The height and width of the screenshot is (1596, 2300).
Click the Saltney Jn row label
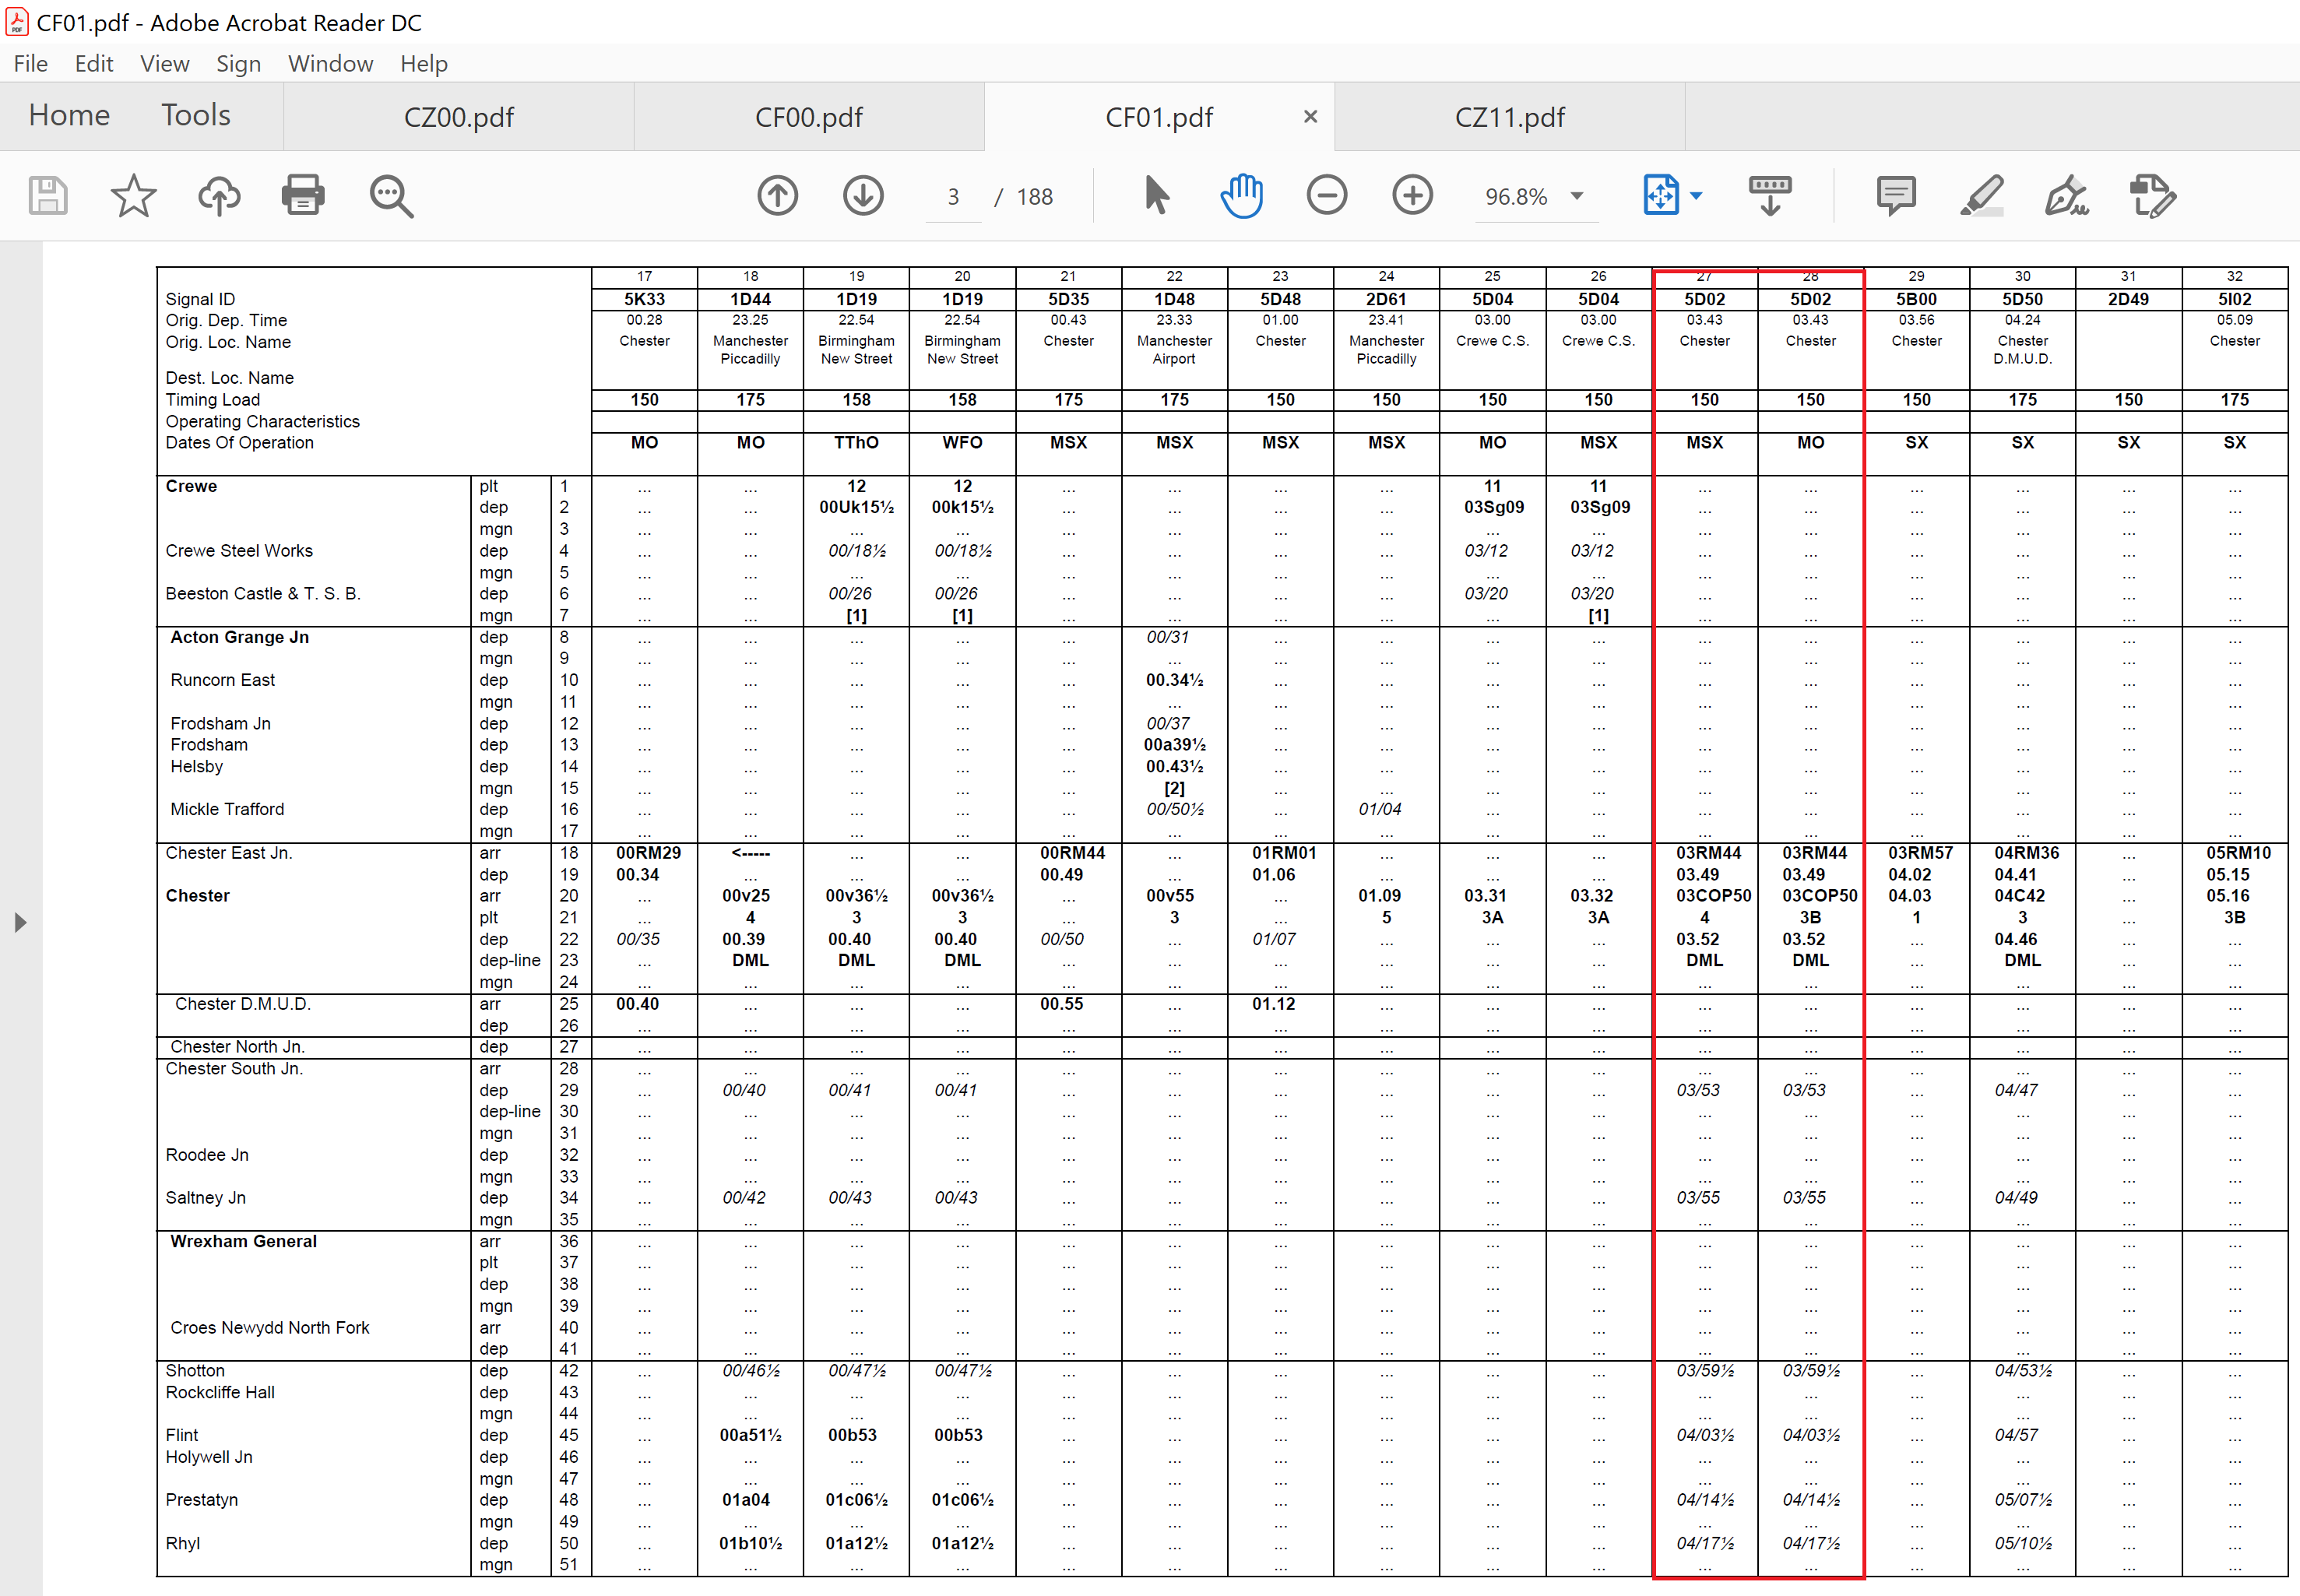(x=206, y=1198)
